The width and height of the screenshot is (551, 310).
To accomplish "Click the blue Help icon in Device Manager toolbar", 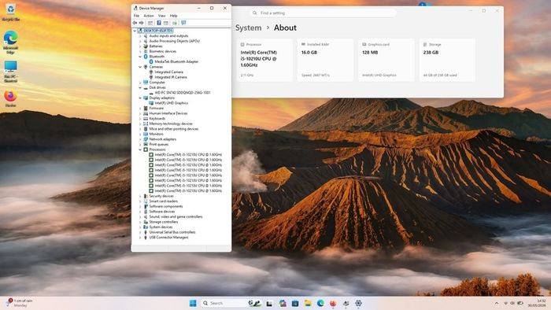I will point(159,23).
